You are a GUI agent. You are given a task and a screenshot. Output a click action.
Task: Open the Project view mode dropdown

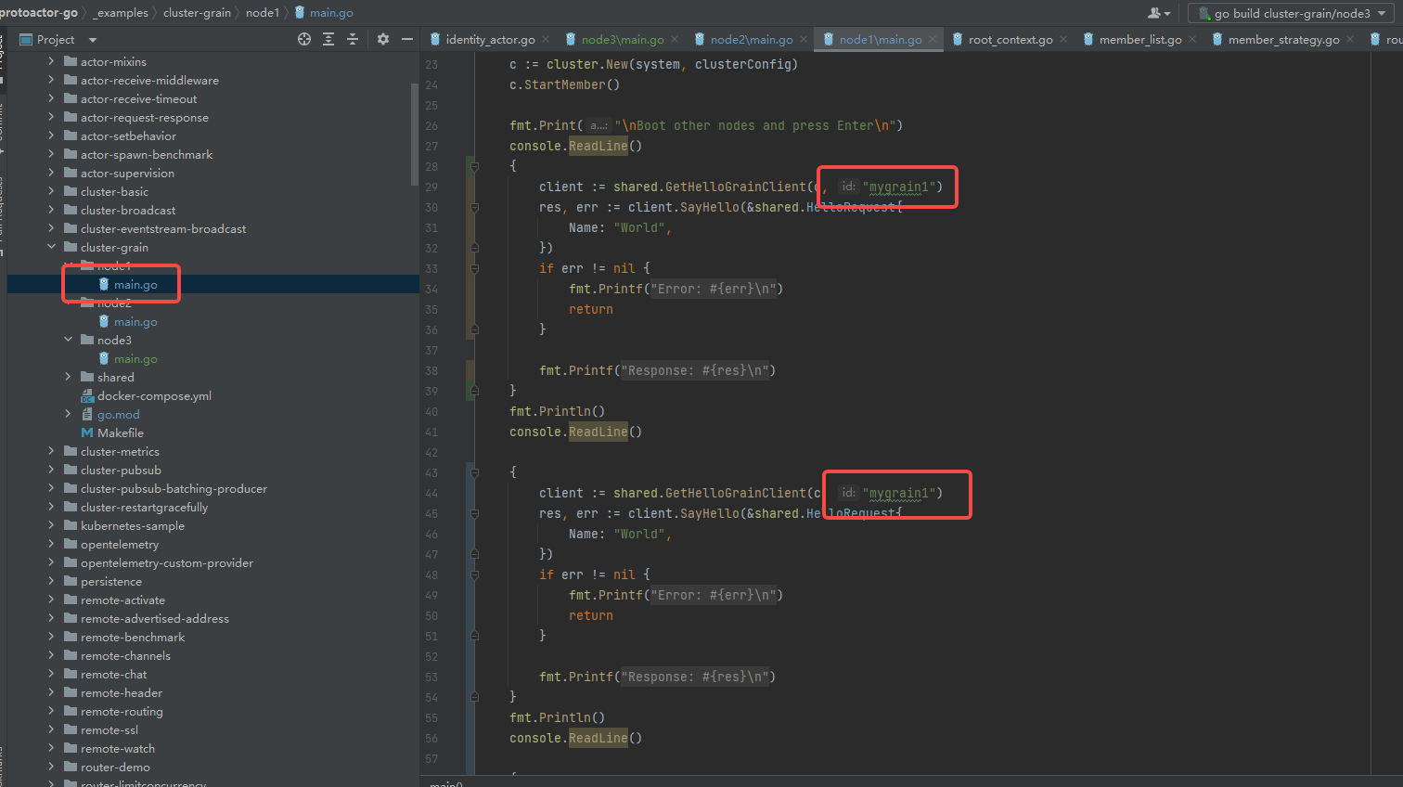click(x=91, y=39)
